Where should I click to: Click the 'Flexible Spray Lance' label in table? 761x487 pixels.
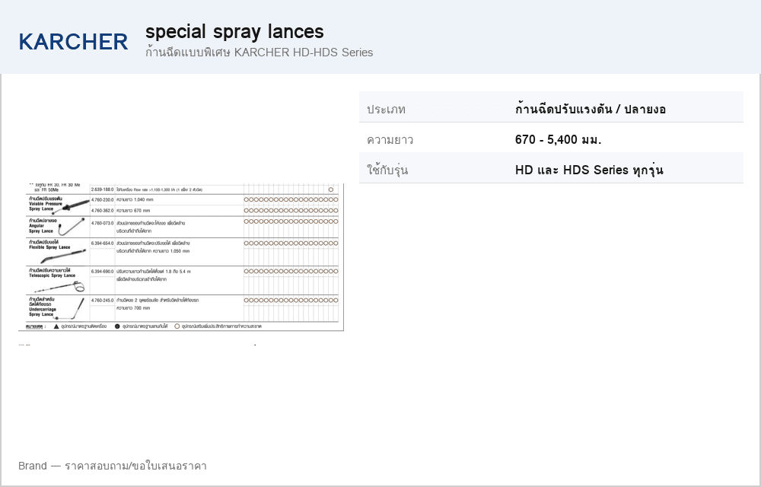coord(49,247)
